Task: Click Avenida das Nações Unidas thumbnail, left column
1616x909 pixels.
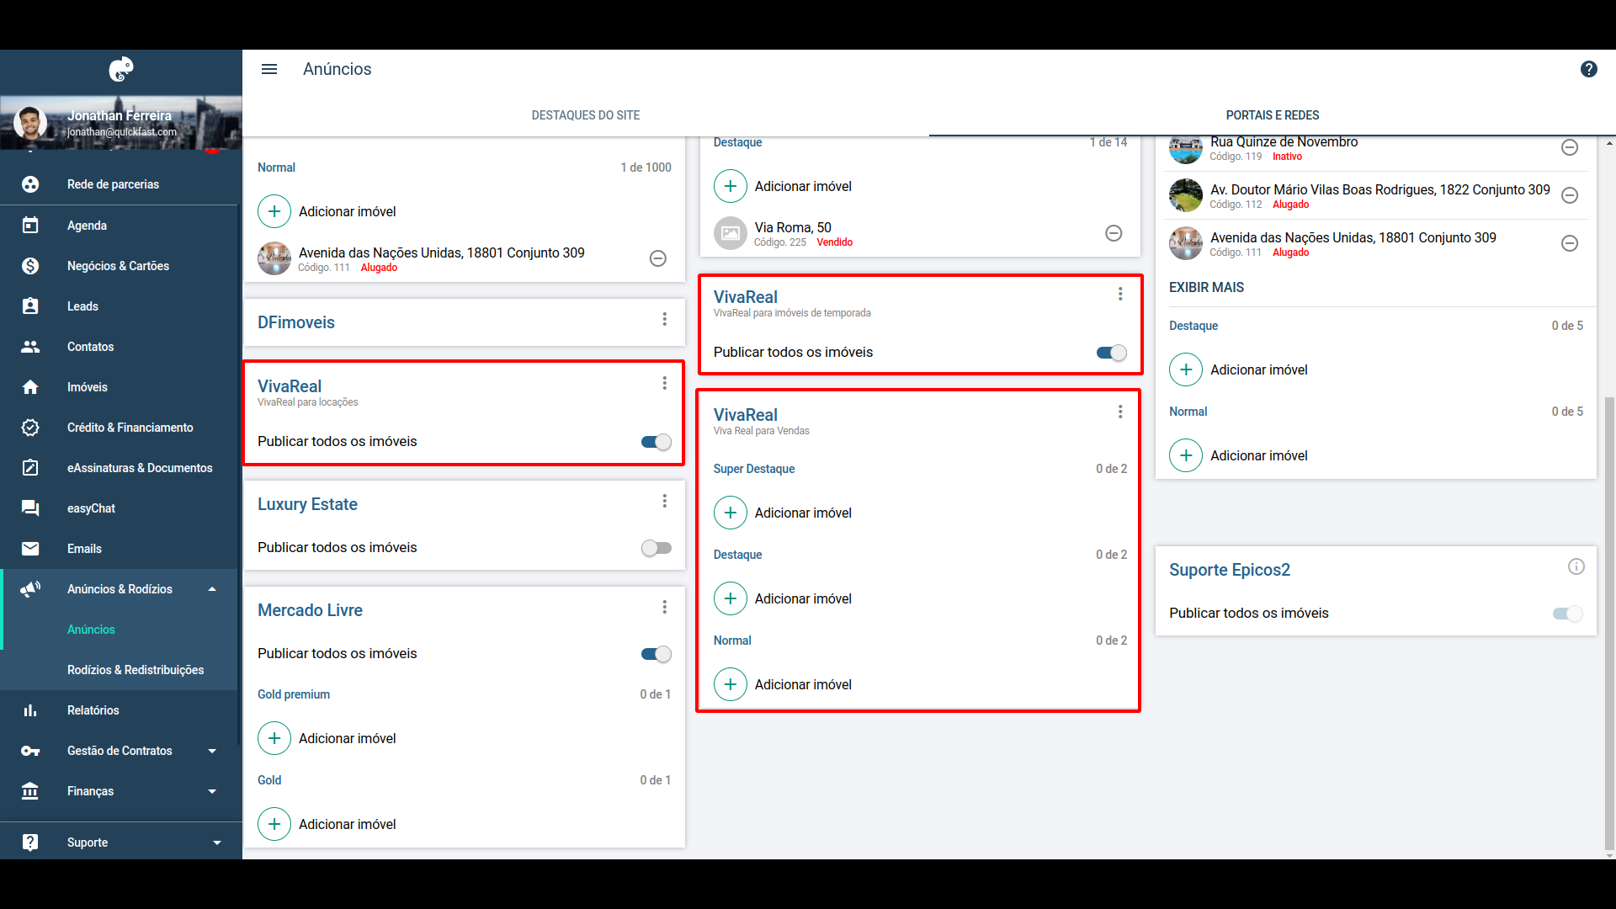Action: 274,258
